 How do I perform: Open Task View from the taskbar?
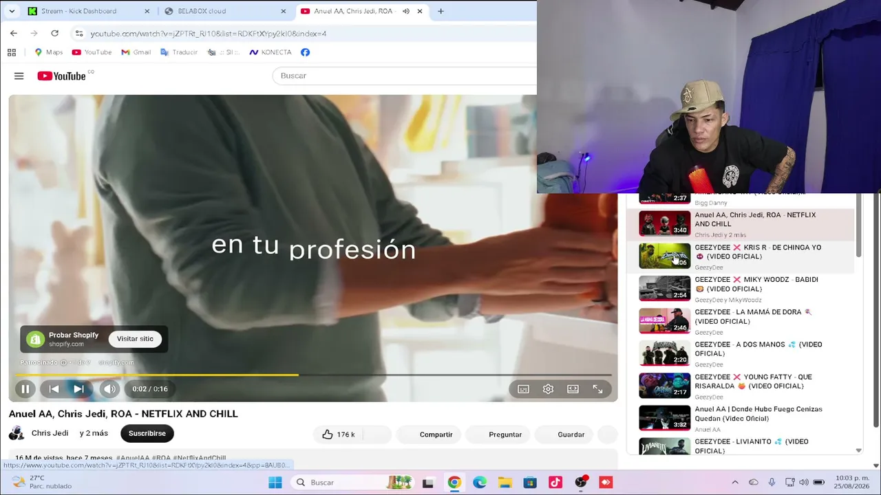(x=428, y=483)
